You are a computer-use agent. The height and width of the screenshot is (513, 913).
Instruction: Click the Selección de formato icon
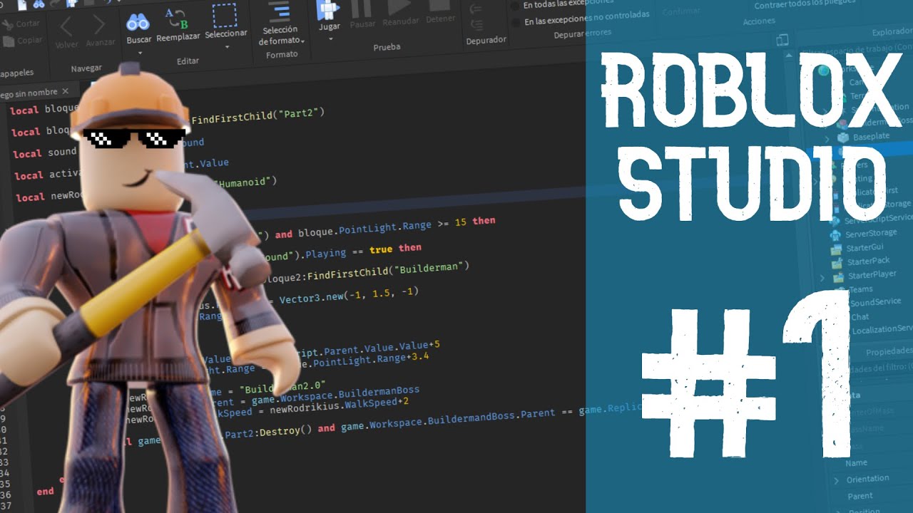(x=280, y=11)
